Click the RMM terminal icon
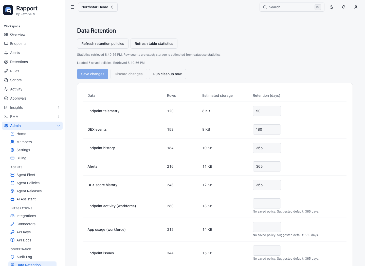The width and height of the screenshot is (365, 266). click(x=6, y=117)
